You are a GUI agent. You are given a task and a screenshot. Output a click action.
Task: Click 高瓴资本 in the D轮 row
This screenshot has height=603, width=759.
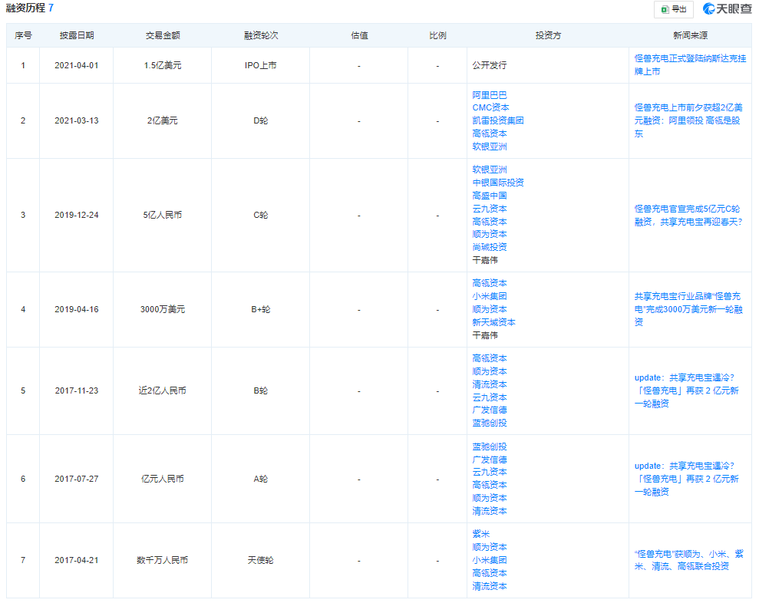pos(490,133)
